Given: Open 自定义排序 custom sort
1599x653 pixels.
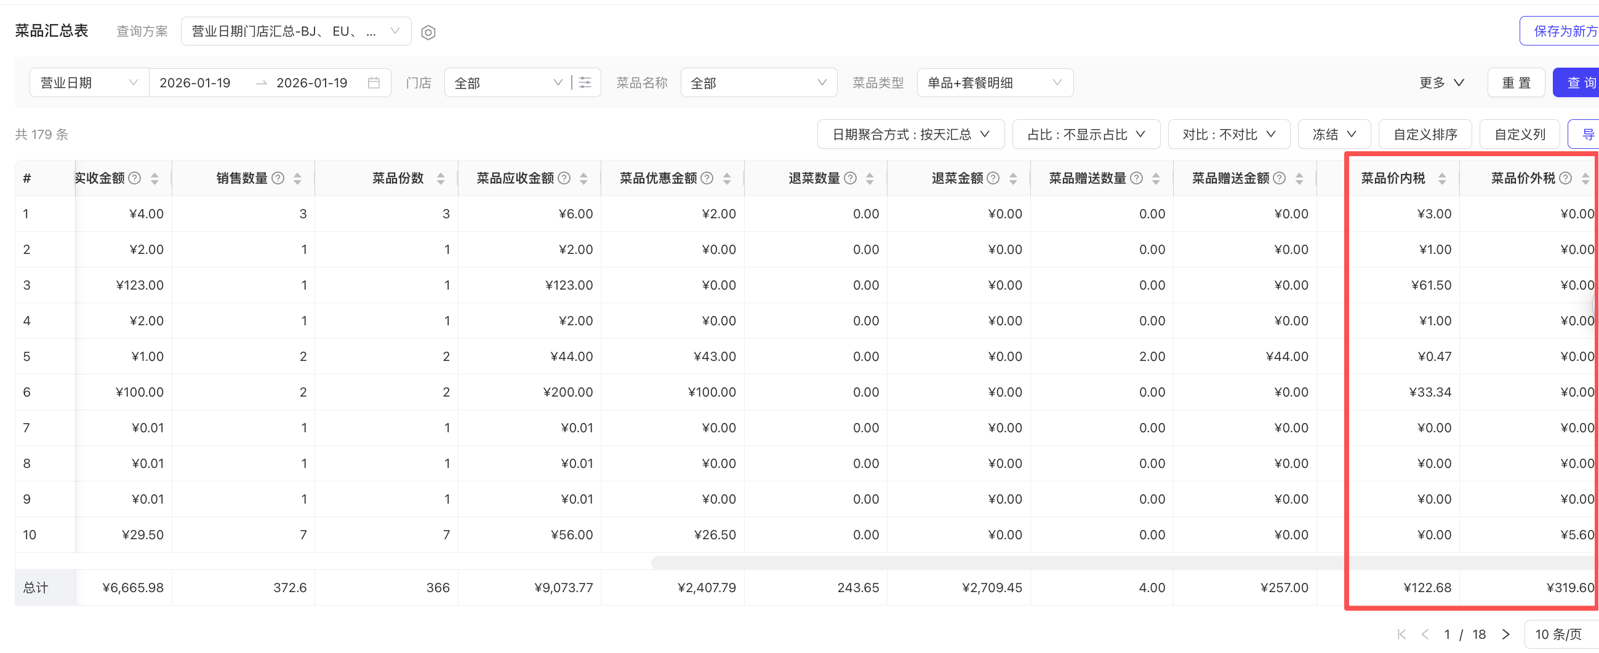Looking at the screenshot, I should click(1425, 135).
